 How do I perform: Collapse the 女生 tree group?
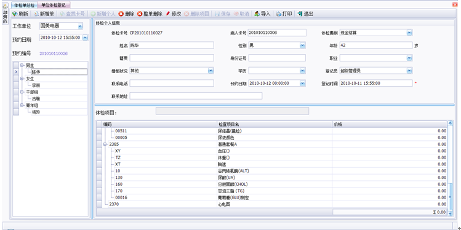click(22, 79)
